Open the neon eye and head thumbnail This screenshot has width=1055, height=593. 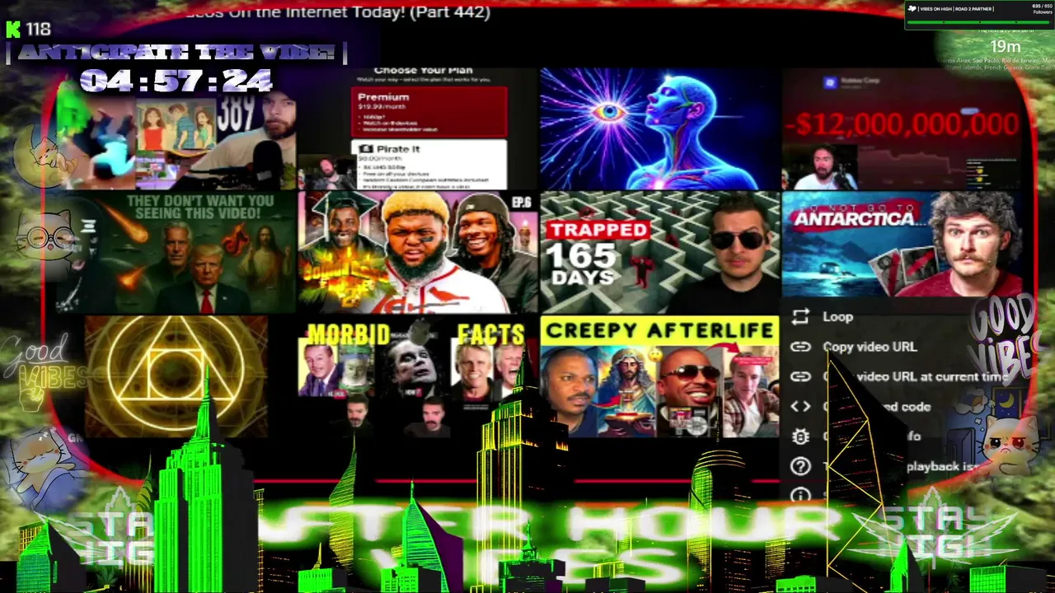659,128
